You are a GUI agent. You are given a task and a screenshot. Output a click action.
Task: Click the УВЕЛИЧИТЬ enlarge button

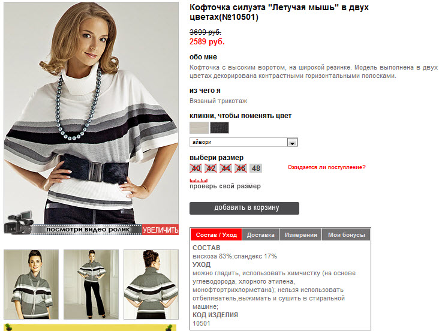(x=160, y=230)
